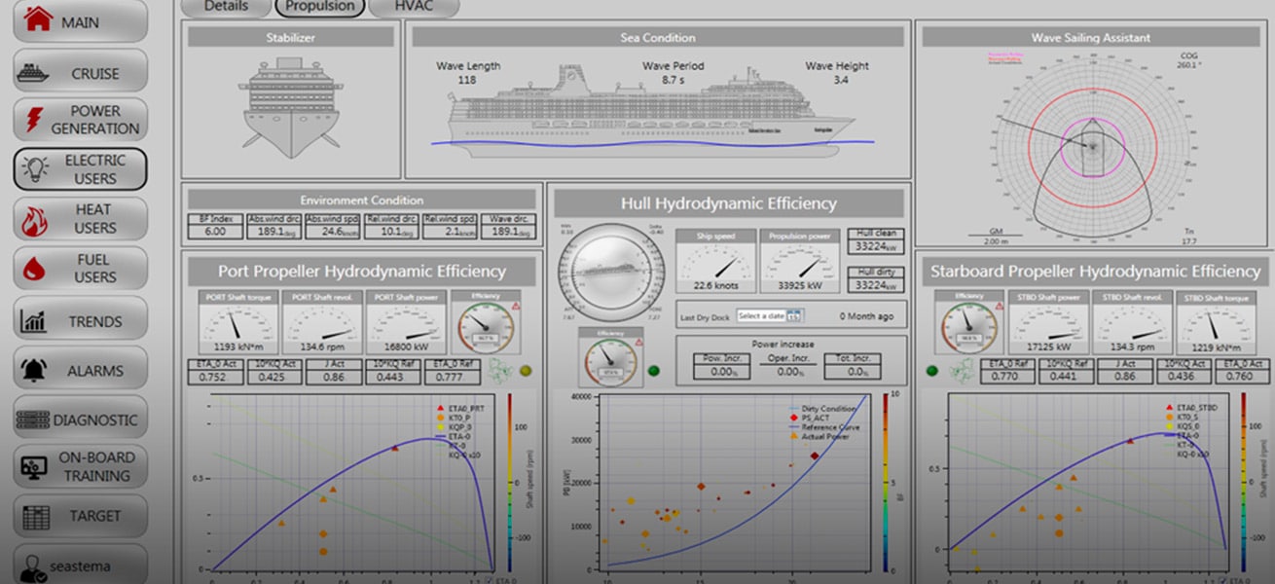Click the red house Main icon

(x=37, y=20)
